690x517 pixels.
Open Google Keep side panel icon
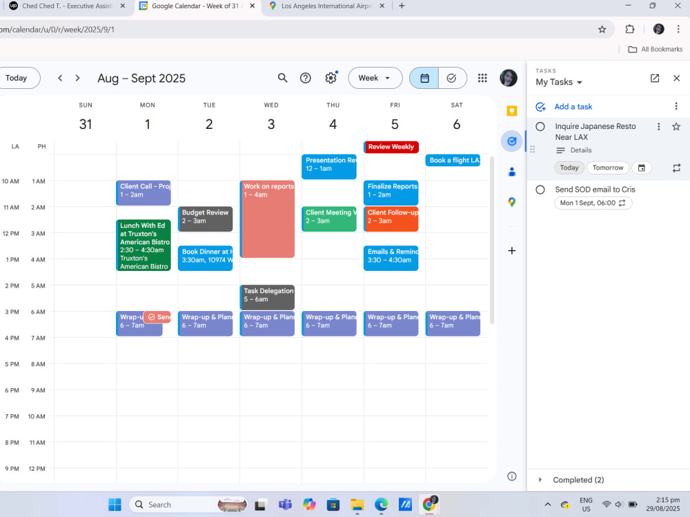(x=512, y=111)
